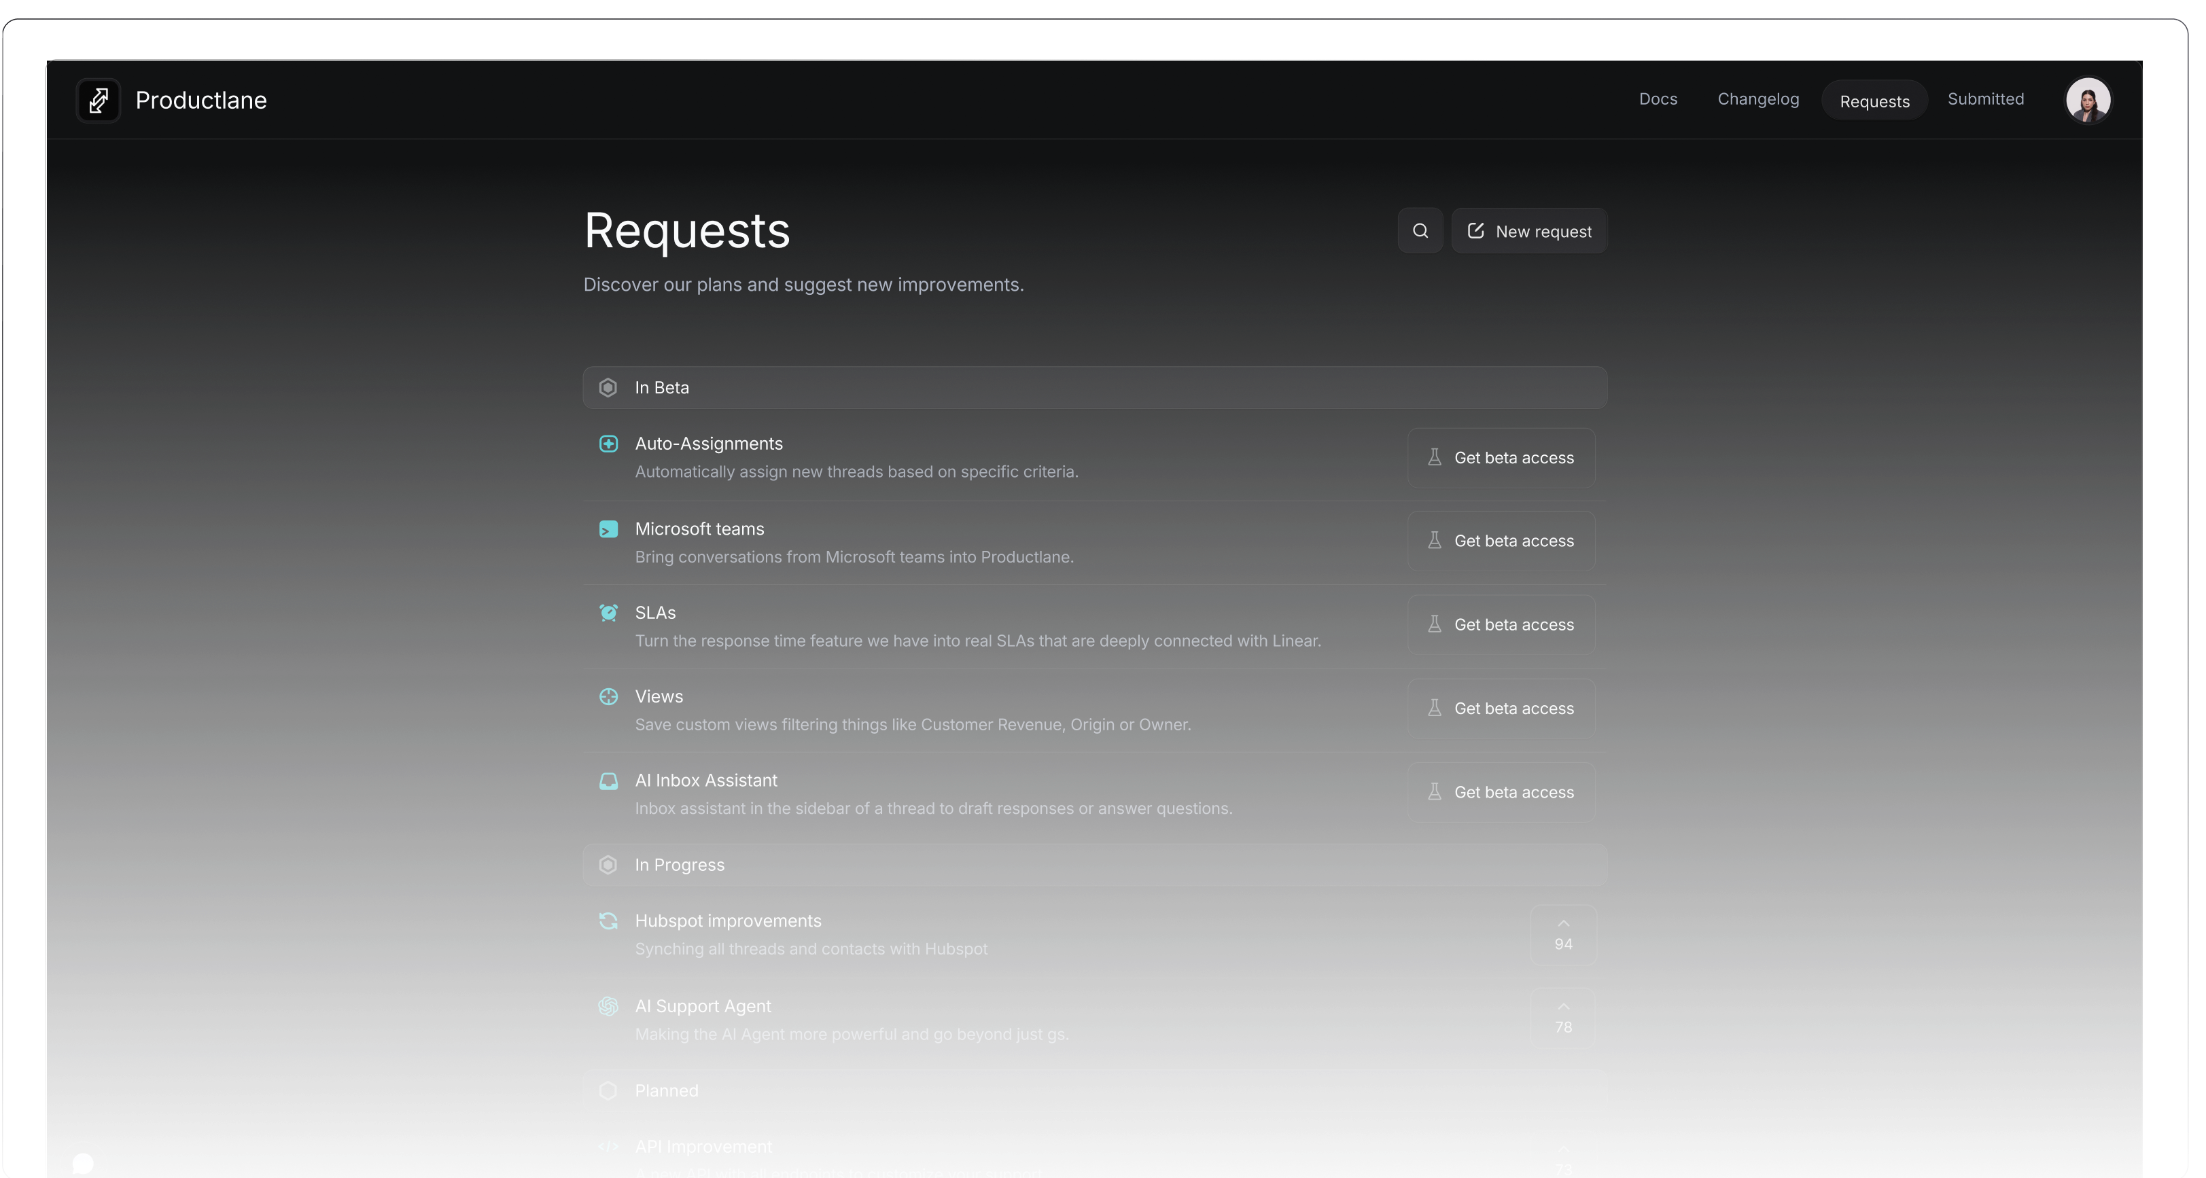Open the search requests icon

(1420, 231)
